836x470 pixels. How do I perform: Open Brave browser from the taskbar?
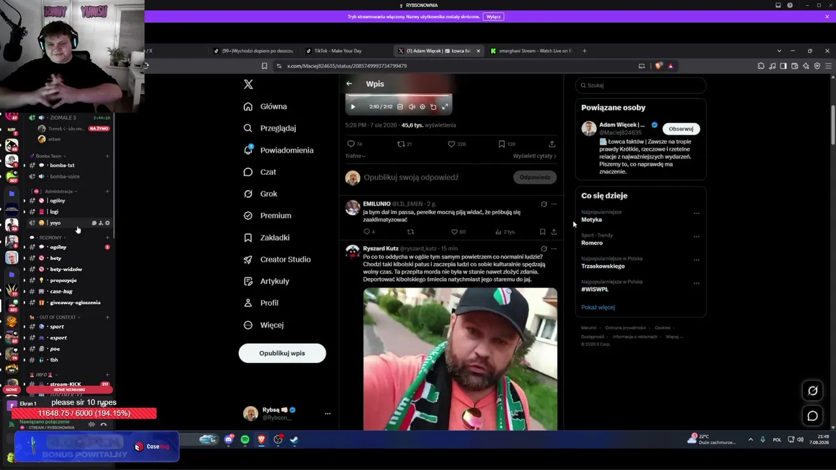[261, 440]
